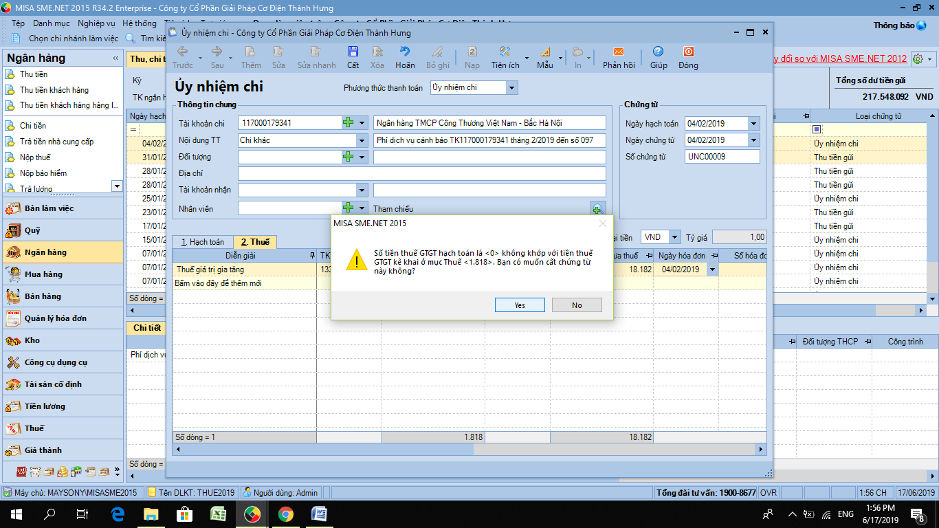This screenshot has height=528, width=939.
Task: Open the Bán hàng module in sidebar
Action: click(x=63, y=296)
